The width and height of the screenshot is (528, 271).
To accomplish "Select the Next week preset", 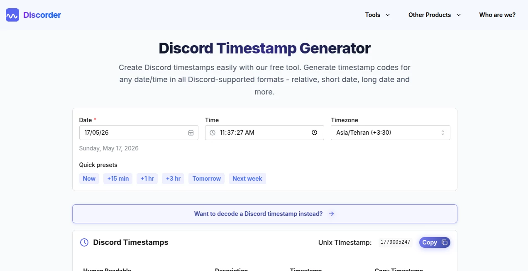I will (247, 179).
